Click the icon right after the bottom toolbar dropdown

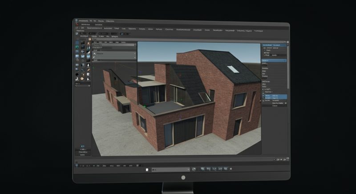tap(194, 169)
